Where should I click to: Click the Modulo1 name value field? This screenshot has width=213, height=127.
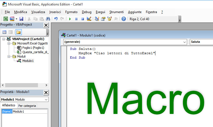point(30,111)
